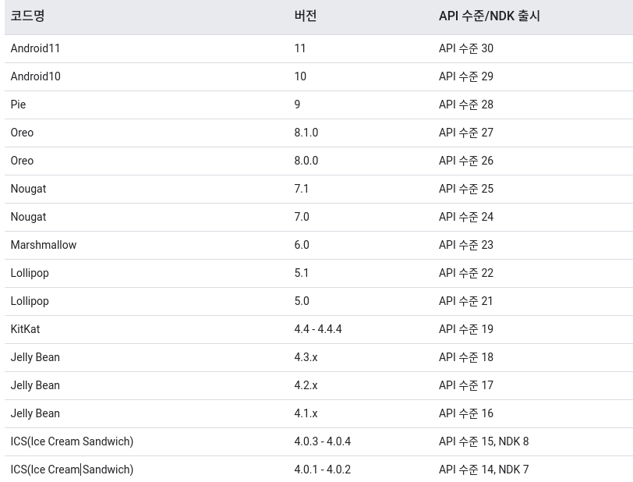Click the Lollipop 5.1 version cell
This screenshot has width=633, height=482.
[x=301, y=273]
